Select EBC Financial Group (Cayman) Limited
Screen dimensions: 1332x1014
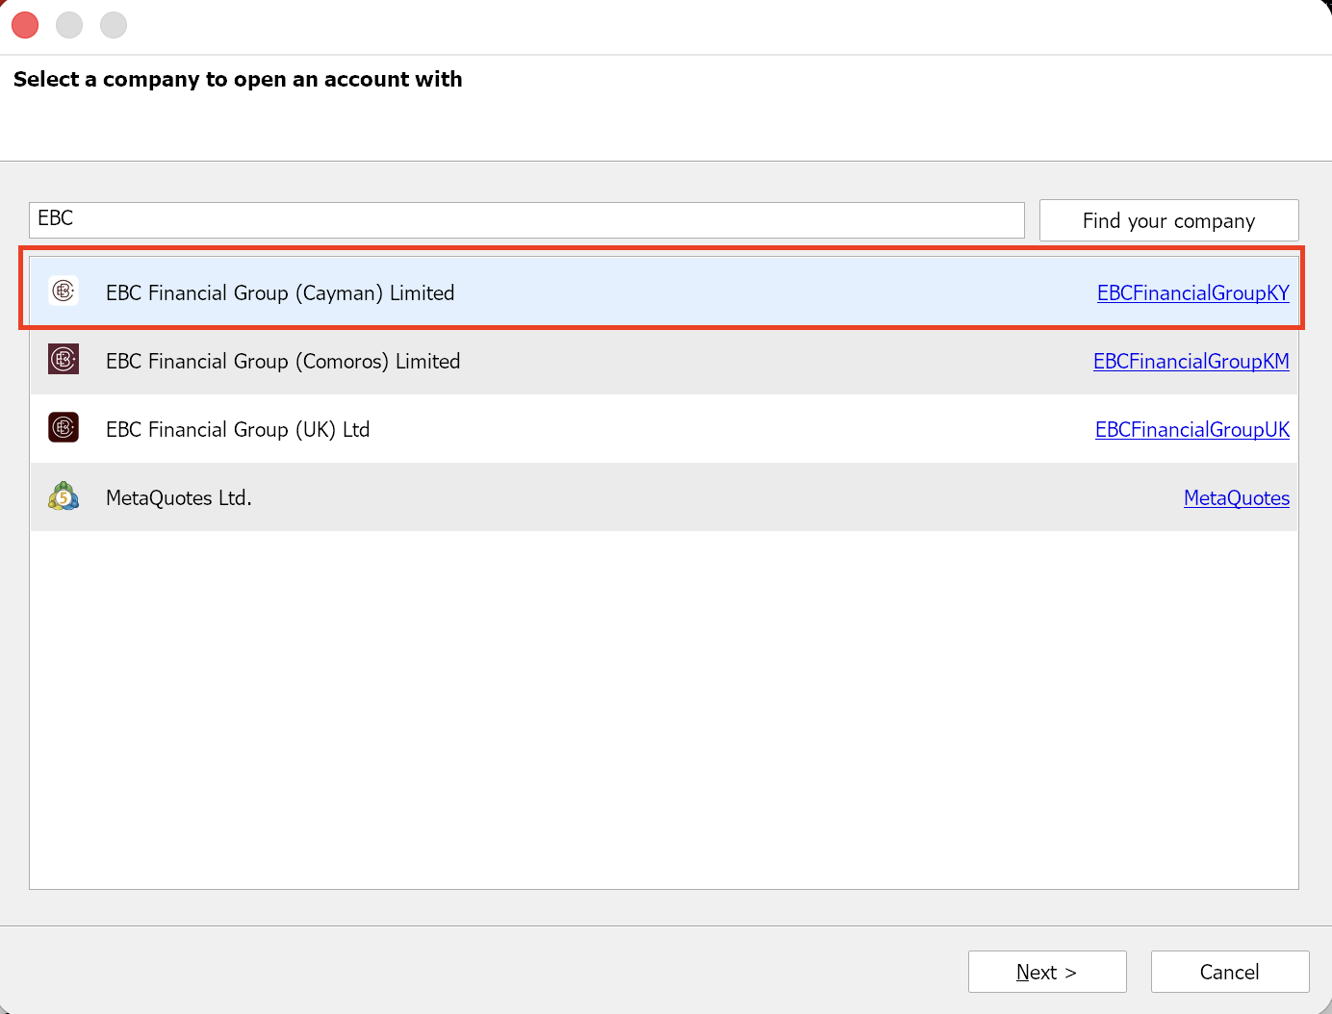coord(664,292)
